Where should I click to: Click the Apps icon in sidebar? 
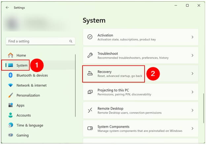click(11, 105)
